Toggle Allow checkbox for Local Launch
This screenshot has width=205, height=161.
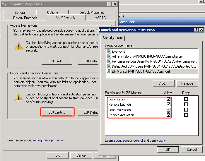tap(168, 99)
